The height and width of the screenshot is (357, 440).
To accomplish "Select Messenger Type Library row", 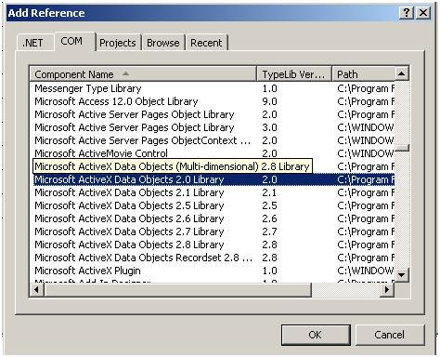I will point(214,88).
